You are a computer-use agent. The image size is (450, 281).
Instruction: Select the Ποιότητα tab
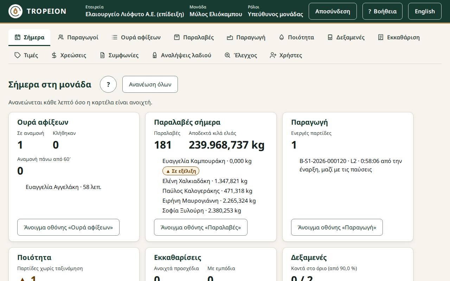[296, 37]
